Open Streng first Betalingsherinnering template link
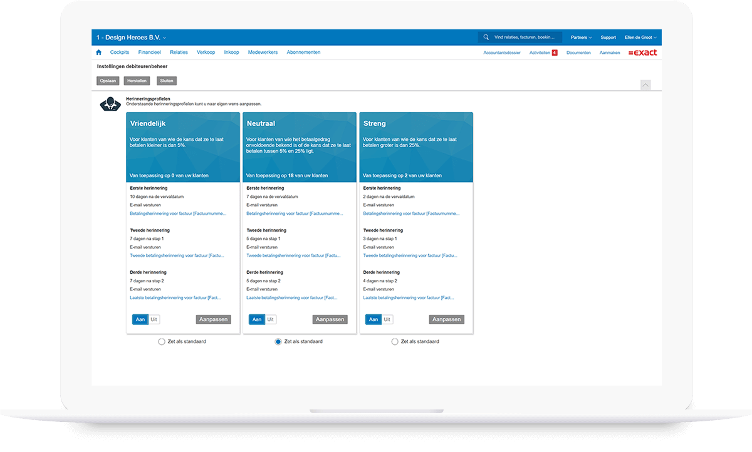Viewport: 752px width, 452px height. point(411,213)
